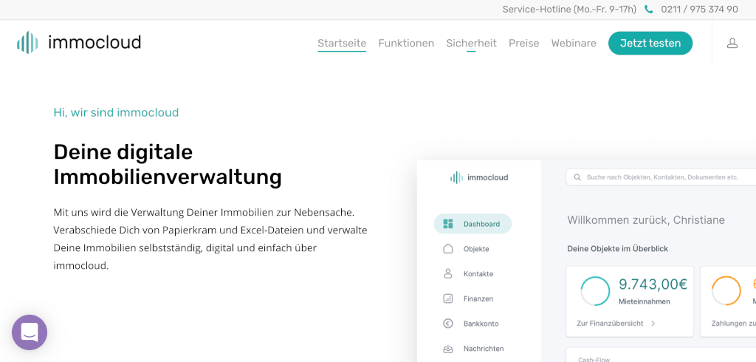Click the Cash-Flow card label
756x362 pixels.
[594, 360]
